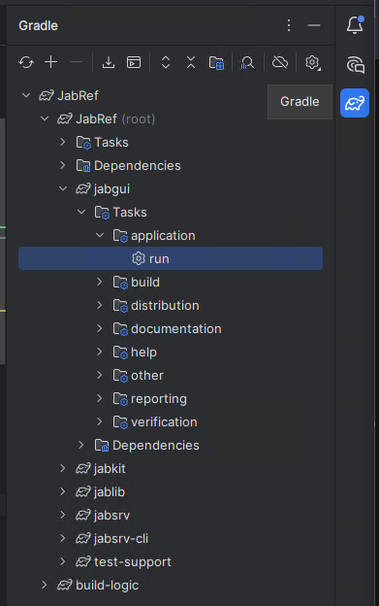Screen dimensions: 379x606
Task: Click Download Sources icon in Gradle toolbar
Action: (x=109, y=62)
